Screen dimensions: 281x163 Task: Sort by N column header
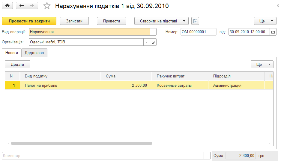point(12,76)
